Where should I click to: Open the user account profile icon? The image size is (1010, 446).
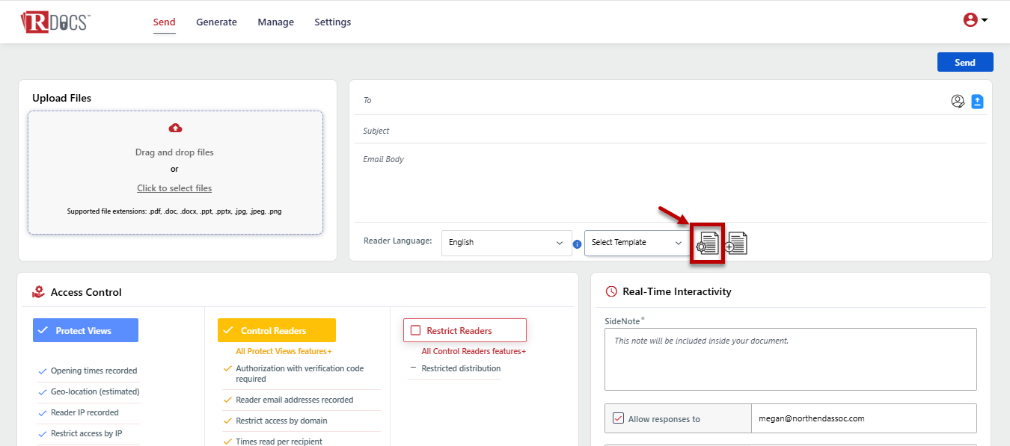[x=970, y=20]
